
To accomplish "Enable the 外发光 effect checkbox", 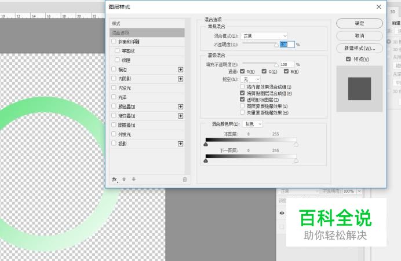I will pyautogui.click(x=114, y=134).
